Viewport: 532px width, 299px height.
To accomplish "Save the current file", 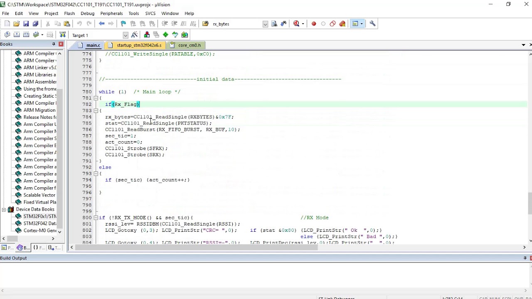I will (26, 24).
